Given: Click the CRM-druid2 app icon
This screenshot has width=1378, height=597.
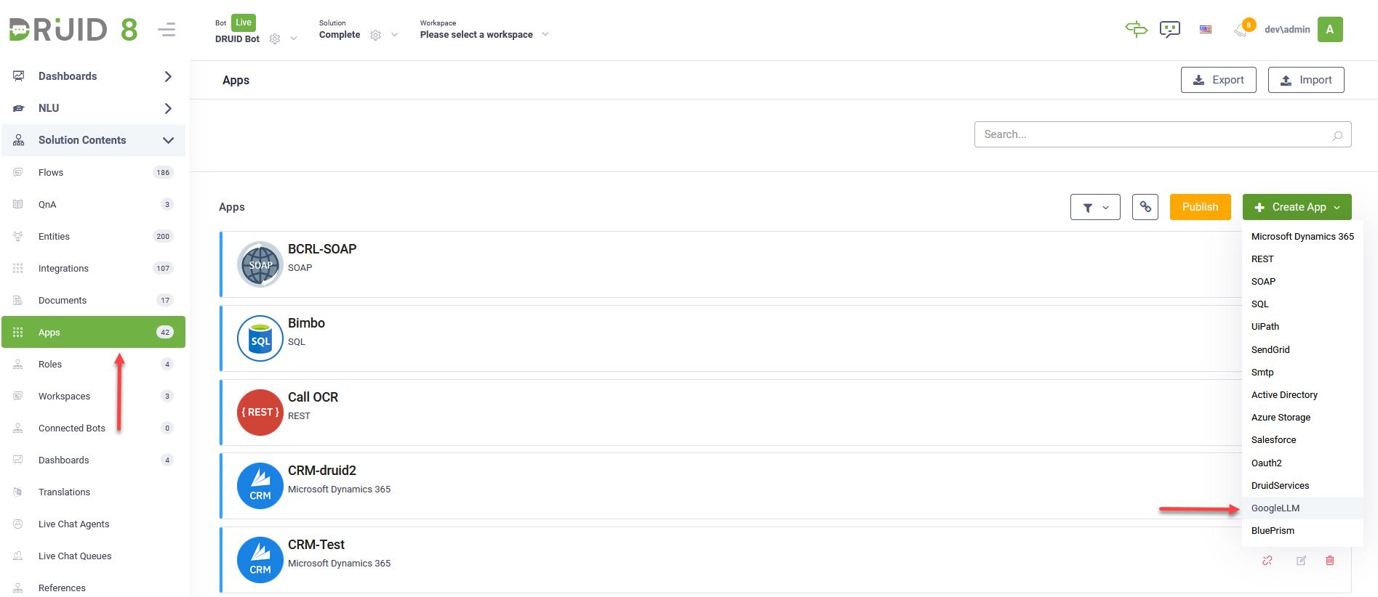Looking at the screenshot, I should [x=260, y=486].
